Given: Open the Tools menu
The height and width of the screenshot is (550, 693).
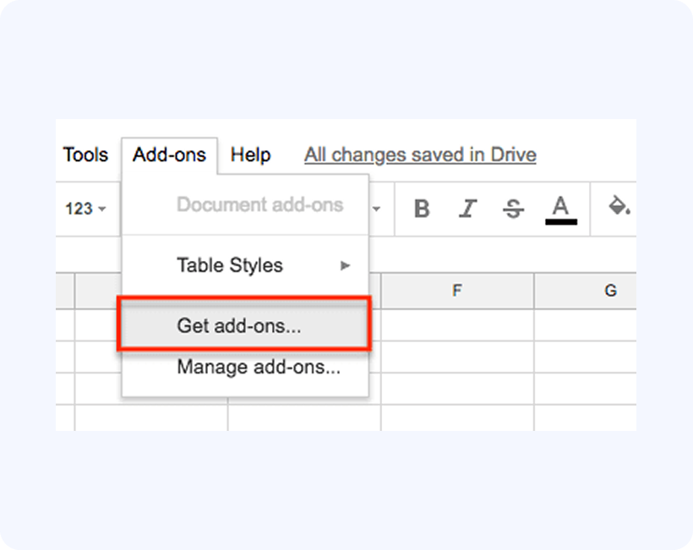Looking at the screenshot, I should (85, 155).
